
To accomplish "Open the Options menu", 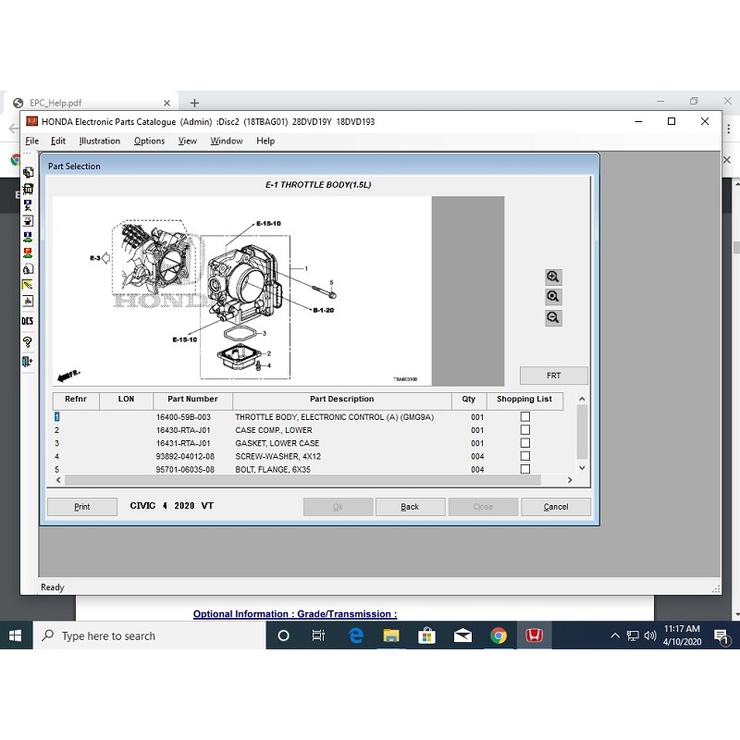I will (149, 141).
